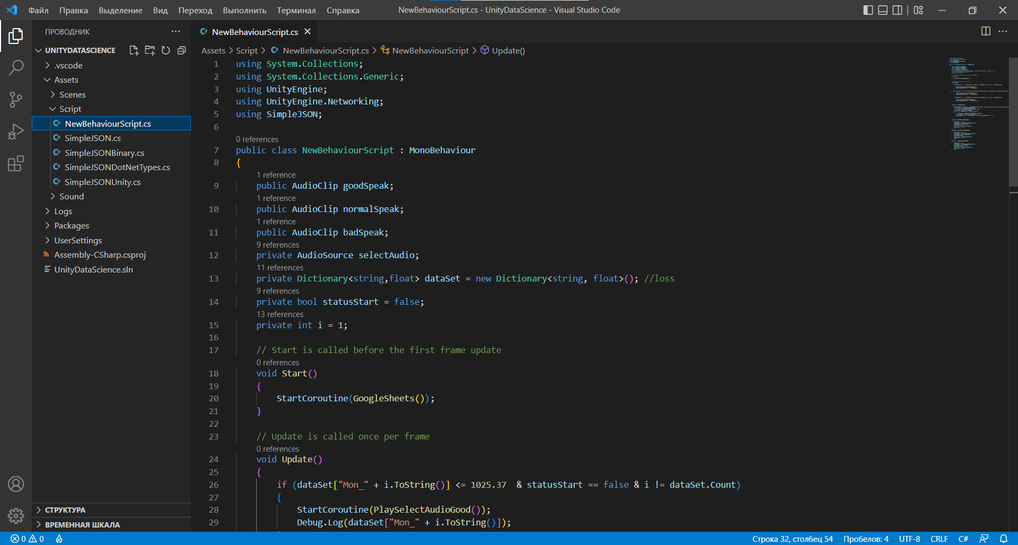The image size is (1018, 545).
Task: Open the Manage gear icon
Action: (x=16, y=515)
